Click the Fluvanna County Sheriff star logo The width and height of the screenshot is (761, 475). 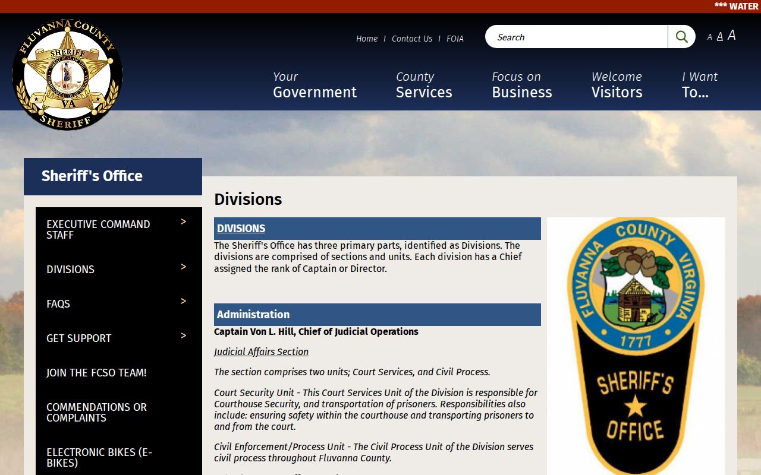[67, 75]
